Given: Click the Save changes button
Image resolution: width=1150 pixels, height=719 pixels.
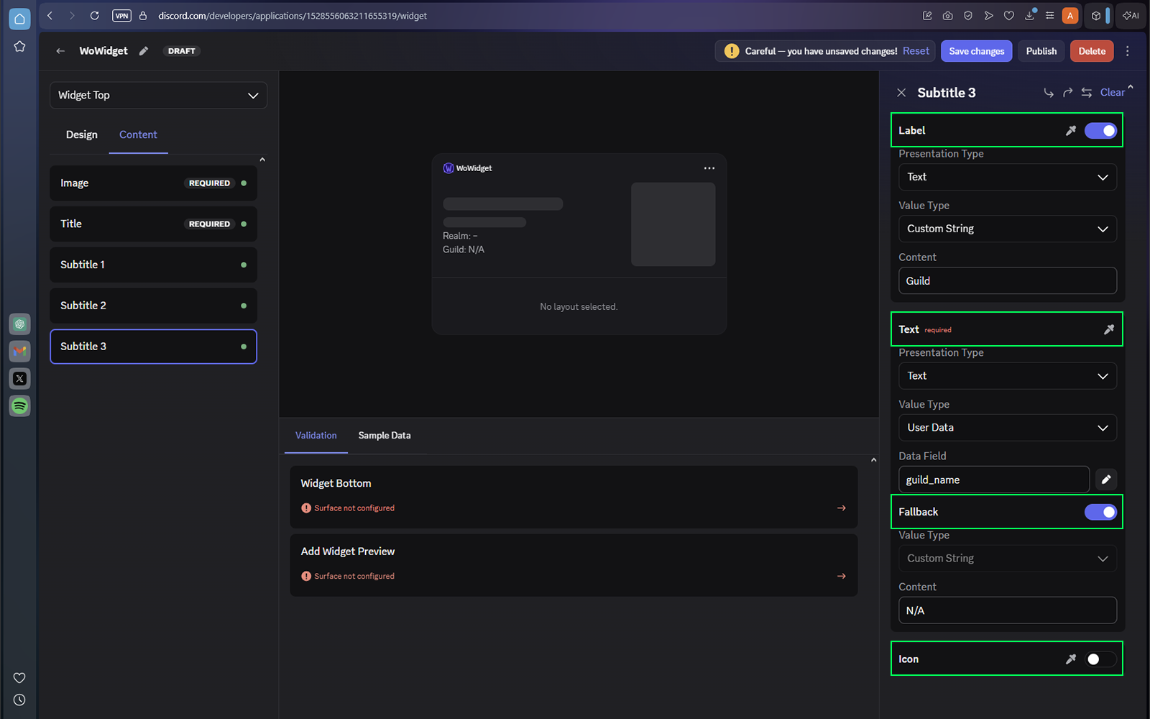Looking at the screenshot, I should 977,51.
